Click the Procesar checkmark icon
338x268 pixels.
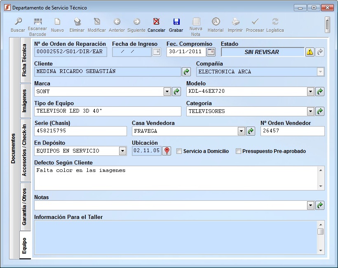[x=255, y=21]
